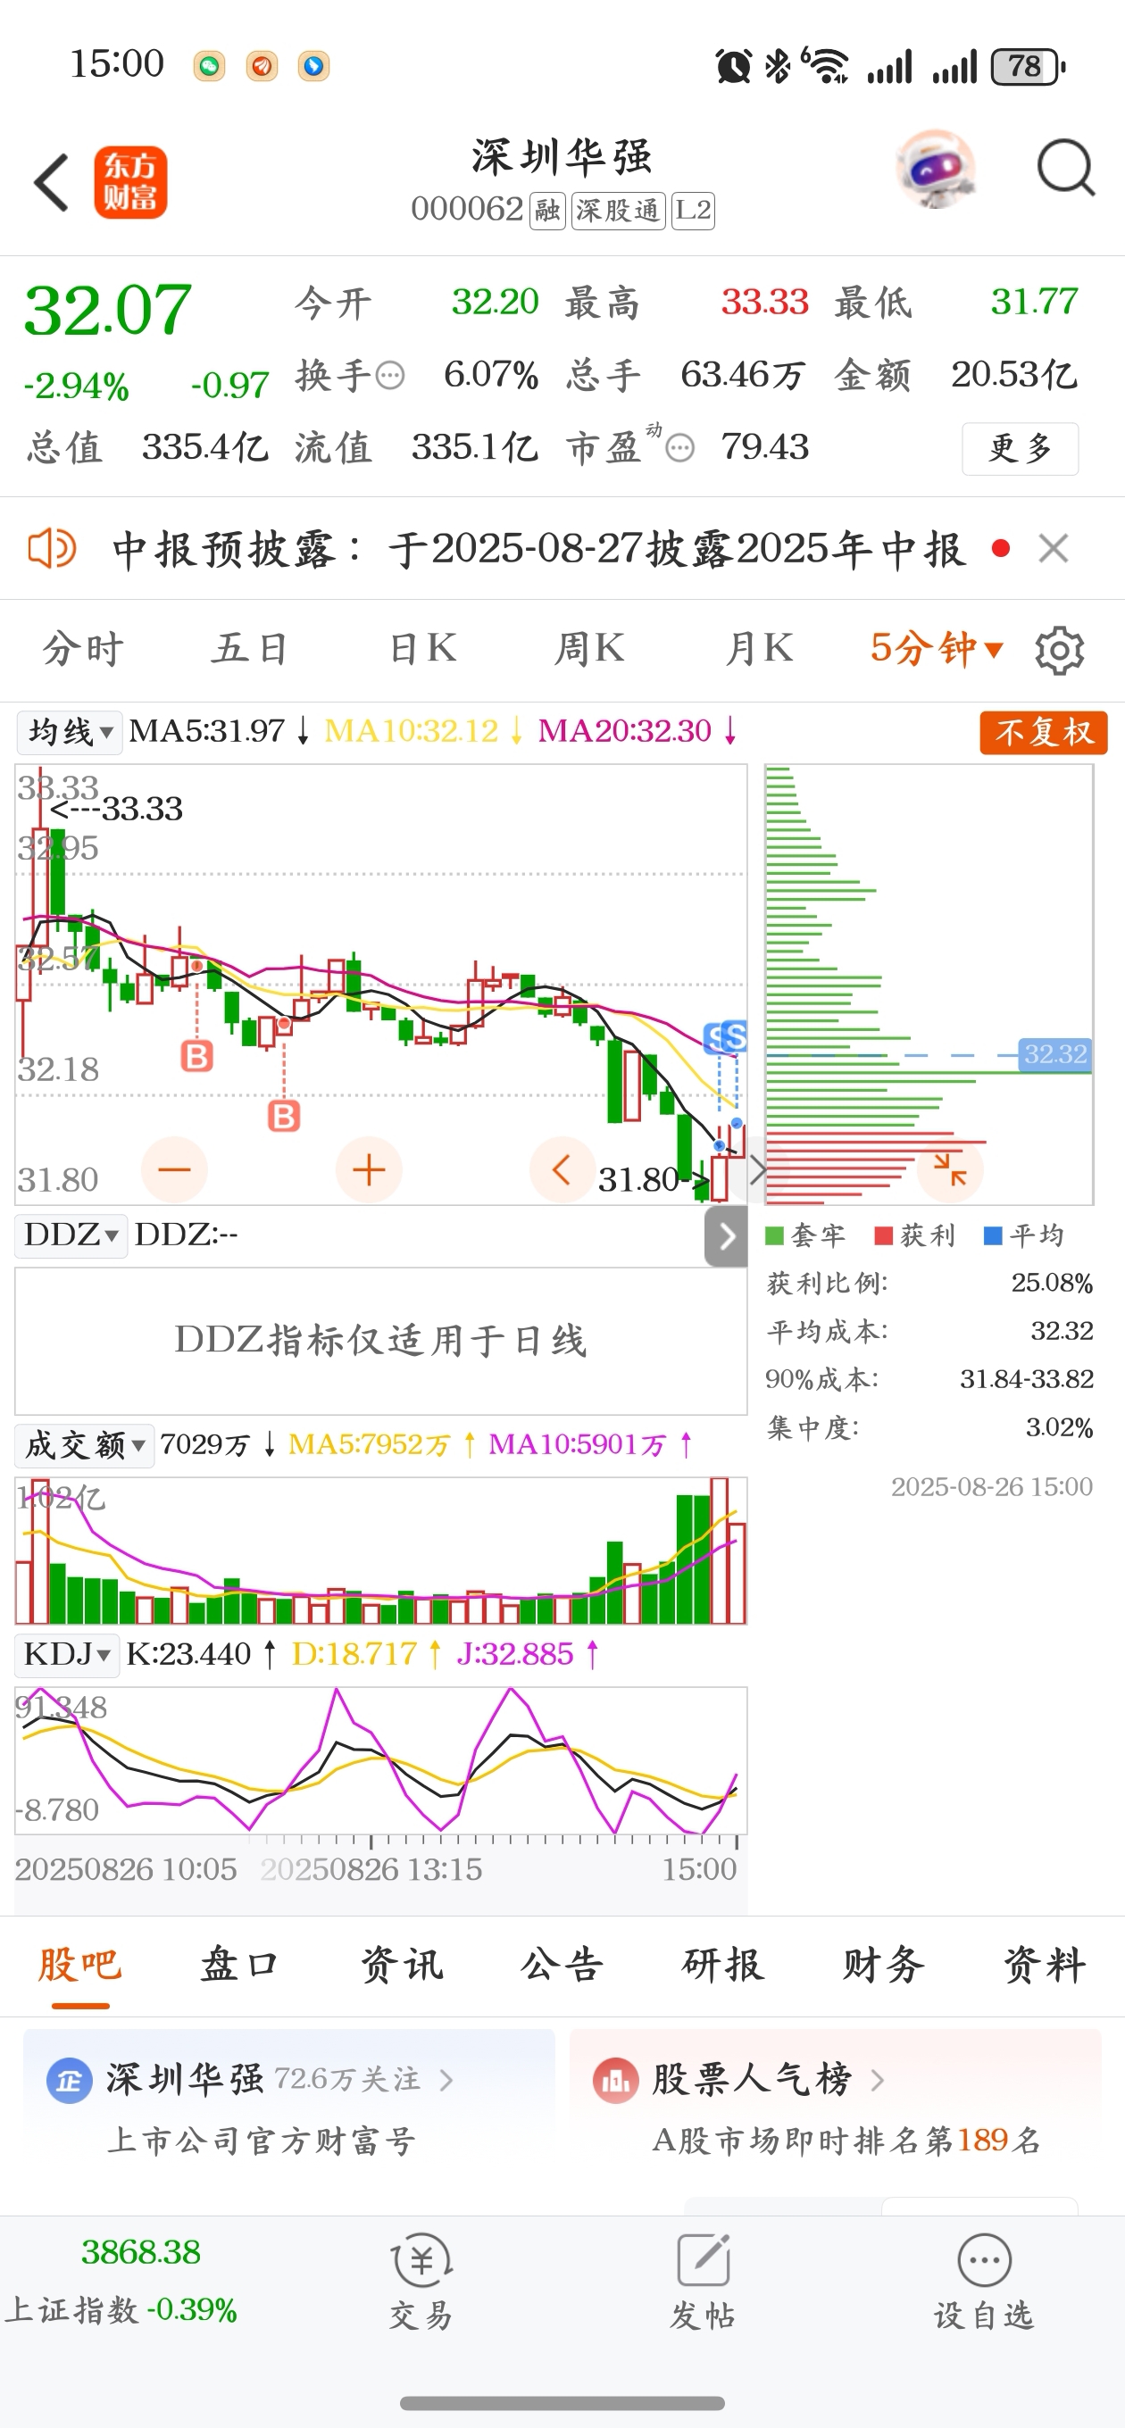
Task: Tap the 股票人气榜 chart icon
Action: [x=616, y=2079]
